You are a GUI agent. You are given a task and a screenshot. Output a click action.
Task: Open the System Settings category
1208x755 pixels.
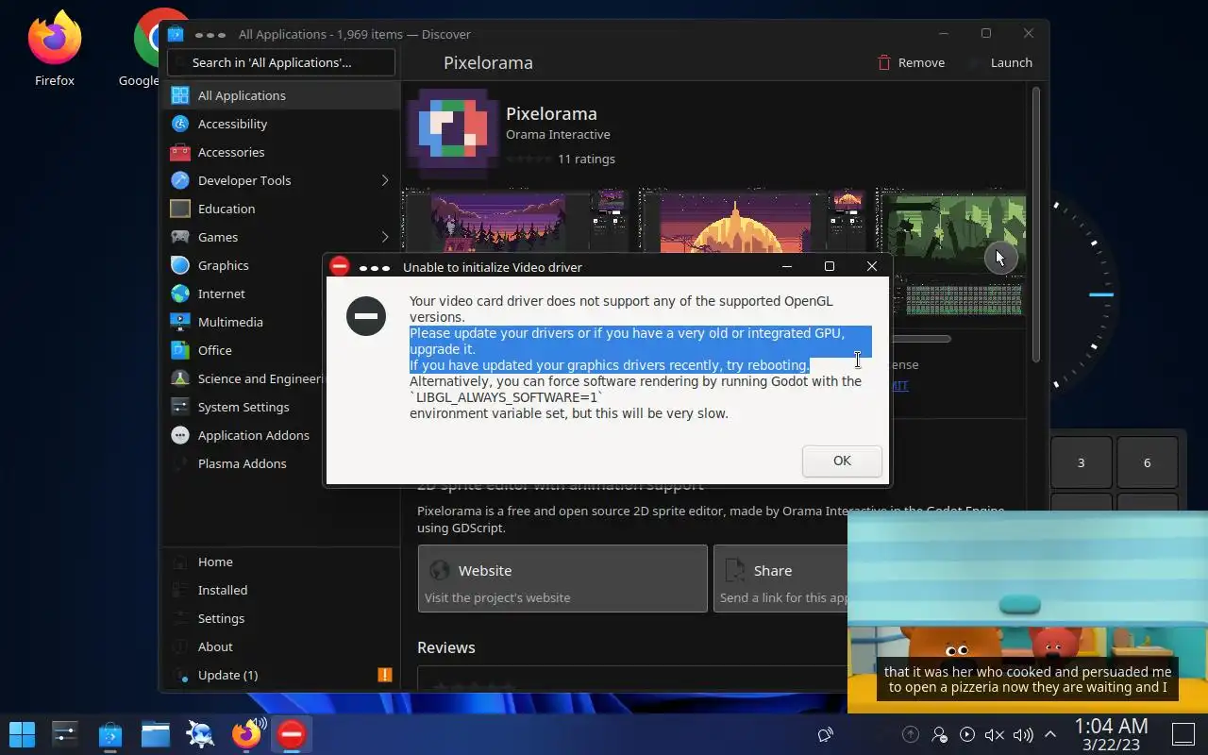(243, 407)
